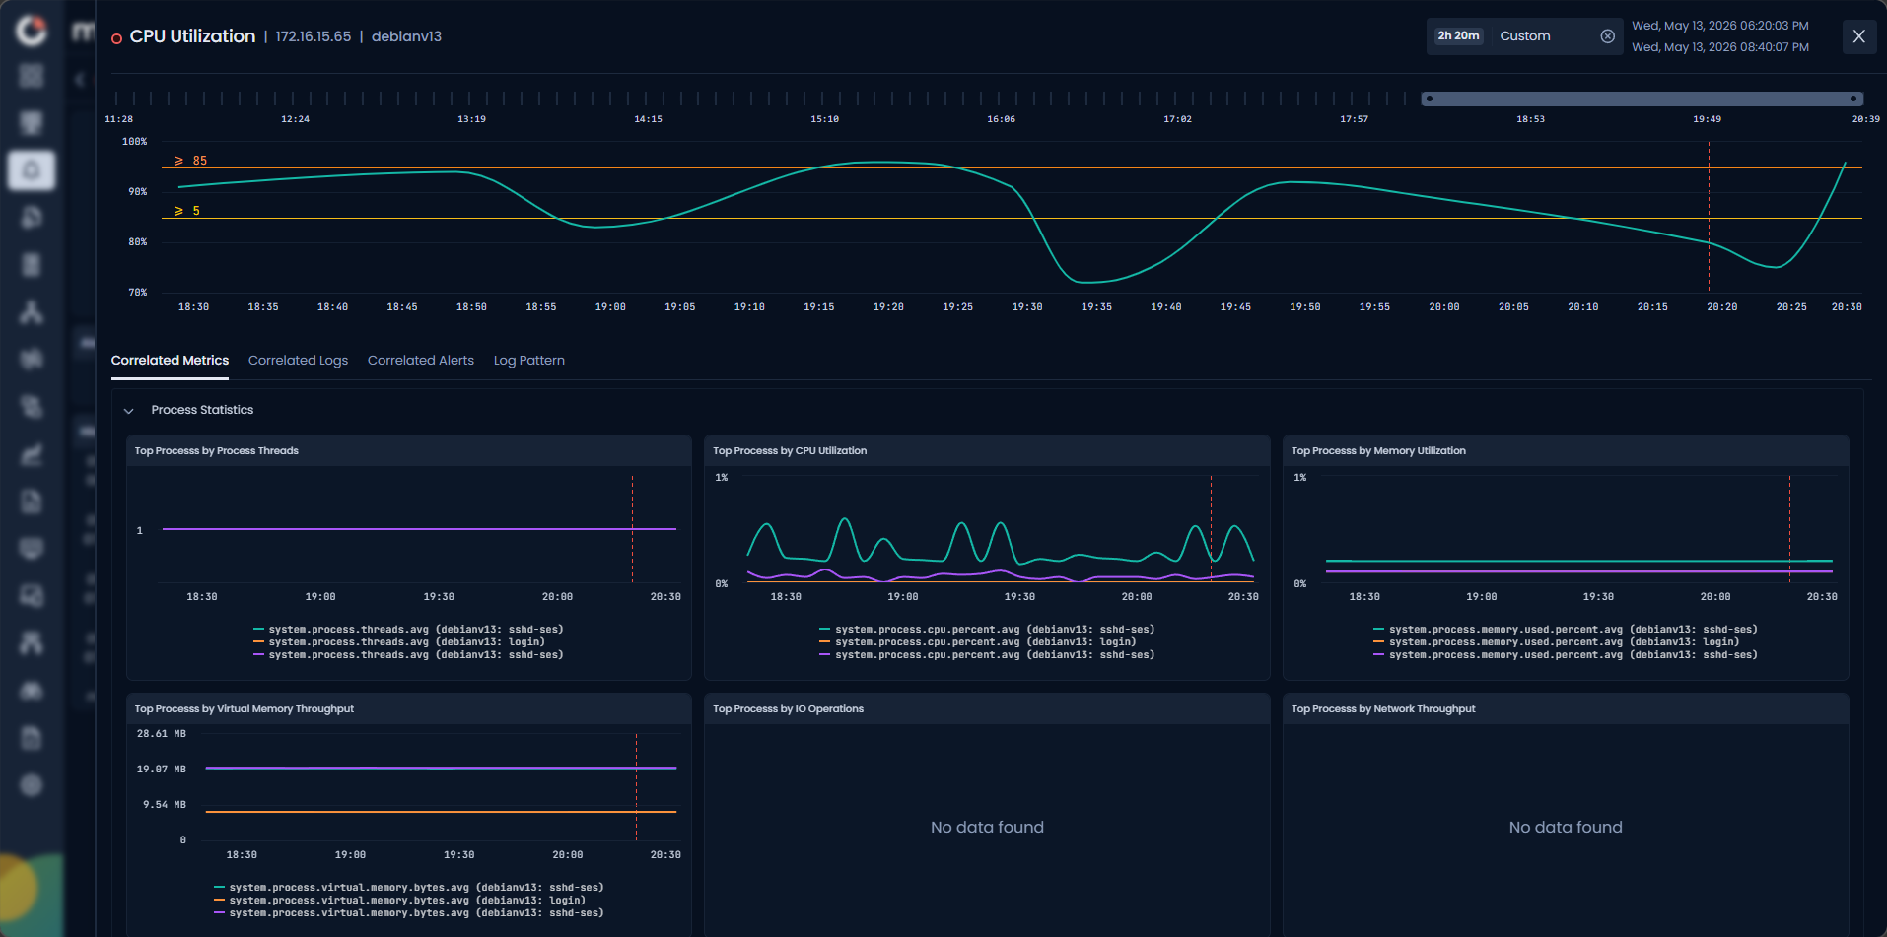
Task: Toggle purple sshd-ses series in Process Threads legend
Action: 408,655
